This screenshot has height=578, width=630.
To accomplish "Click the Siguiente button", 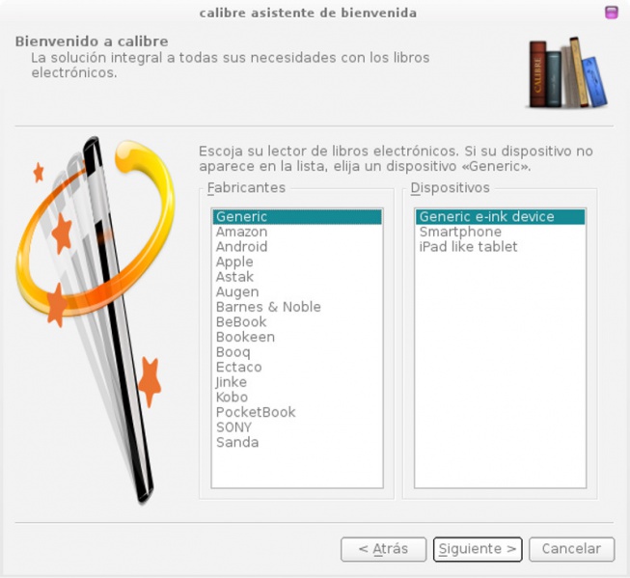I will (478, 549).
